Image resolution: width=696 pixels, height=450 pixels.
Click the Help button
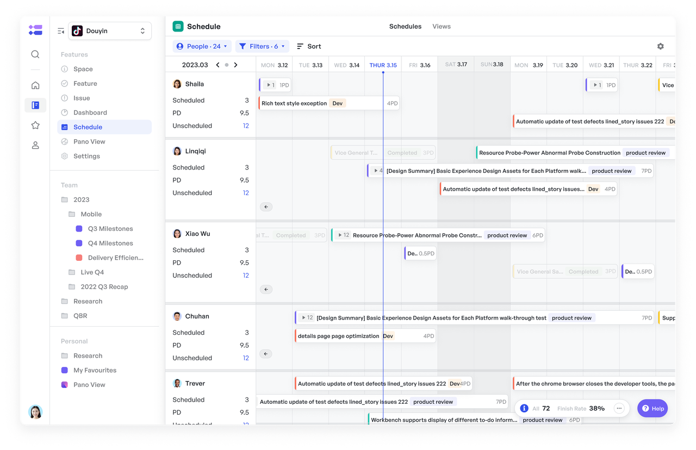click(x=652, y=408)
